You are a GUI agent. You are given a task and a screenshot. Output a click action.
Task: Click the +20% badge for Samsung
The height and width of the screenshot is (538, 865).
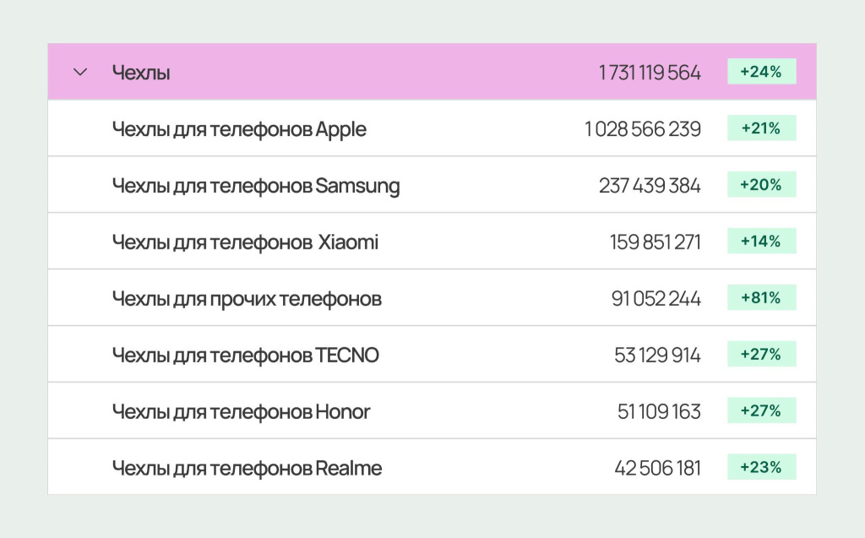[x=761, y=184]
